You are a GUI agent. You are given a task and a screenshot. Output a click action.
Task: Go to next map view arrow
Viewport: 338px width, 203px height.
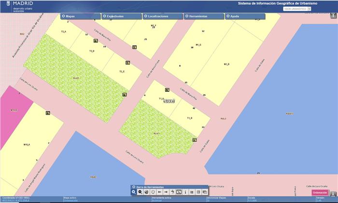click(x=166, y=192)
